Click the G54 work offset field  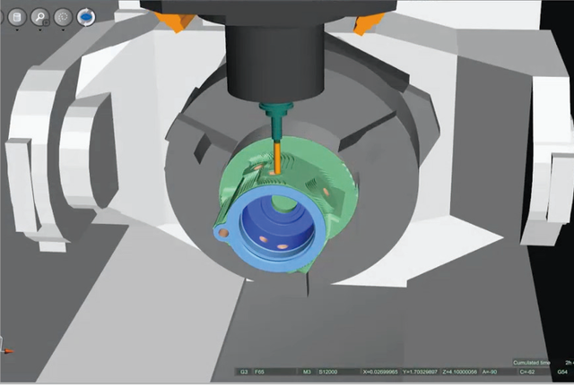point(562,372)
